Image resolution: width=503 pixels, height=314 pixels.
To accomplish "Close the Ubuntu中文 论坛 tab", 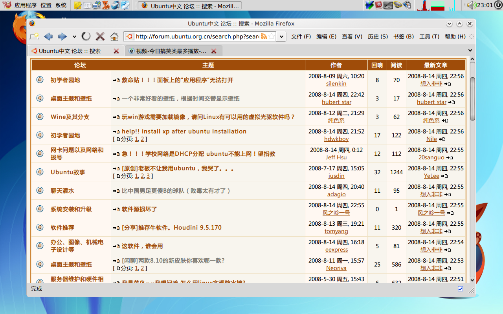I will (x=116, y=51).
